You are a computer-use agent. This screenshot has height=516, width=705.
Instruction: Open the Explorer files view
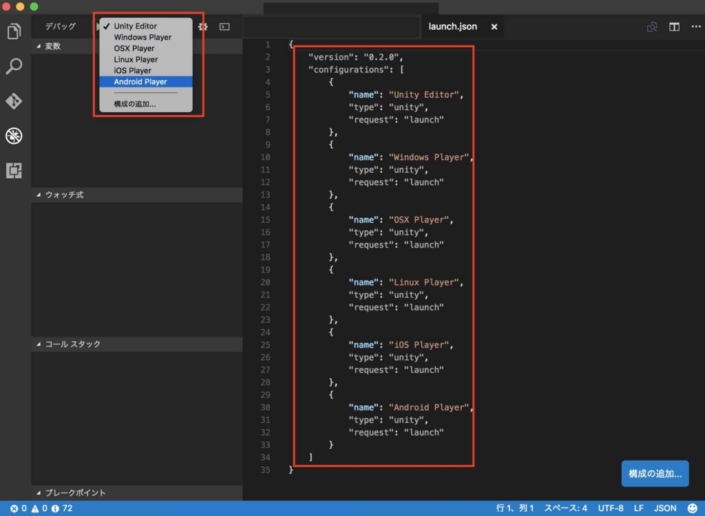(x=14, y=31)
